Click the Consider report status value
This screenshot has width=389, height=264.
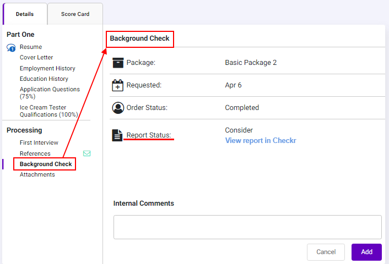pyautogui.click(x=239, y=130)
